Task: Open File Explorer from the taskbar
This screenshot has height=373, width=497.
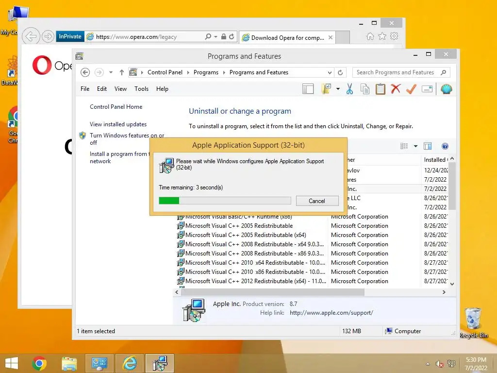Action: click(69, 363)
